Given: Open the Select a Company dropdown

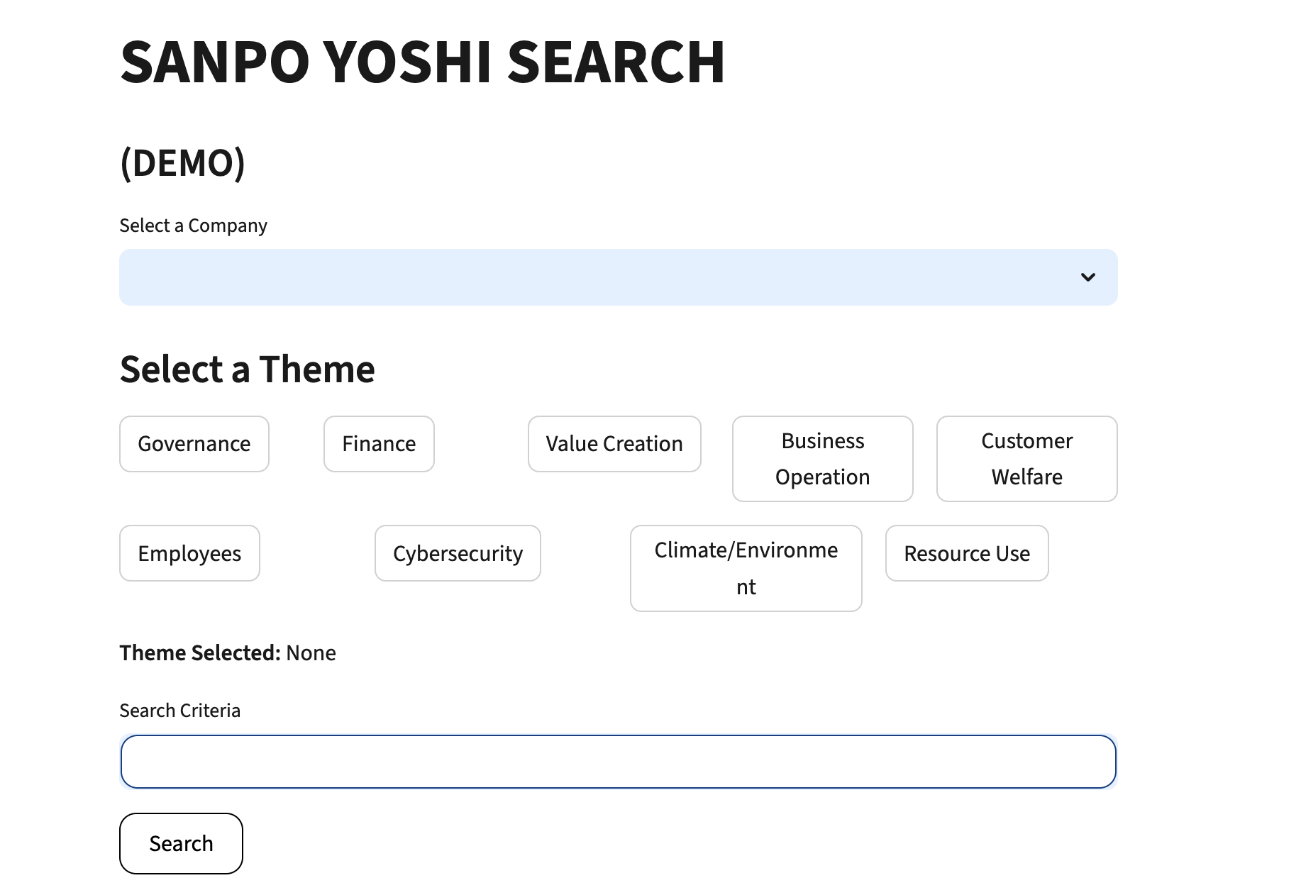Looking at the screenshot, I should [617, 277].
